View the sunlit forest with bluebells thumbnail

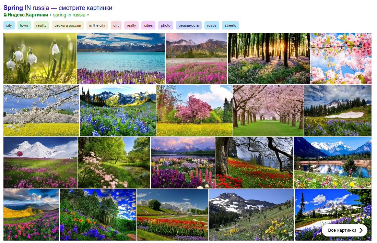(269, 58)
